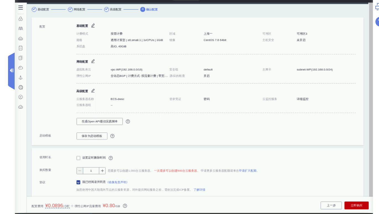
Task: Open help icon beside the ¥0.80/GB fee
Action: pyautogui.click(x=125, y=206)
